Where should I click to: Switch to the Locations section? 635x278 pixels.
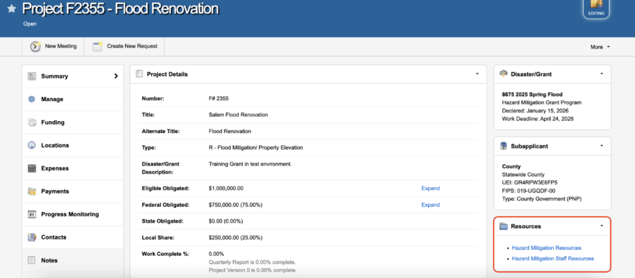point(73,145)
